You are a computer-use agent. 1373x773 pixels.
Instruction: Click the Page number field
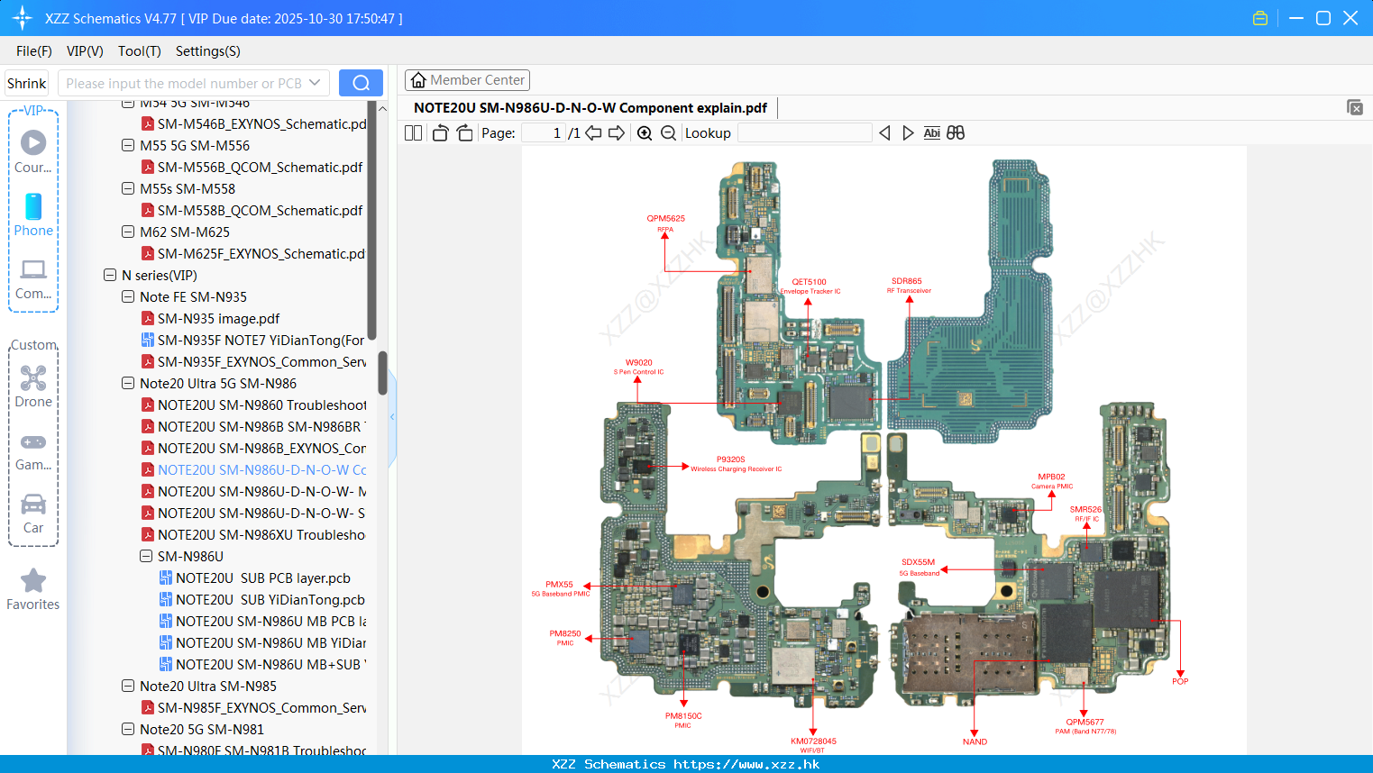click(x=544, y=132)
